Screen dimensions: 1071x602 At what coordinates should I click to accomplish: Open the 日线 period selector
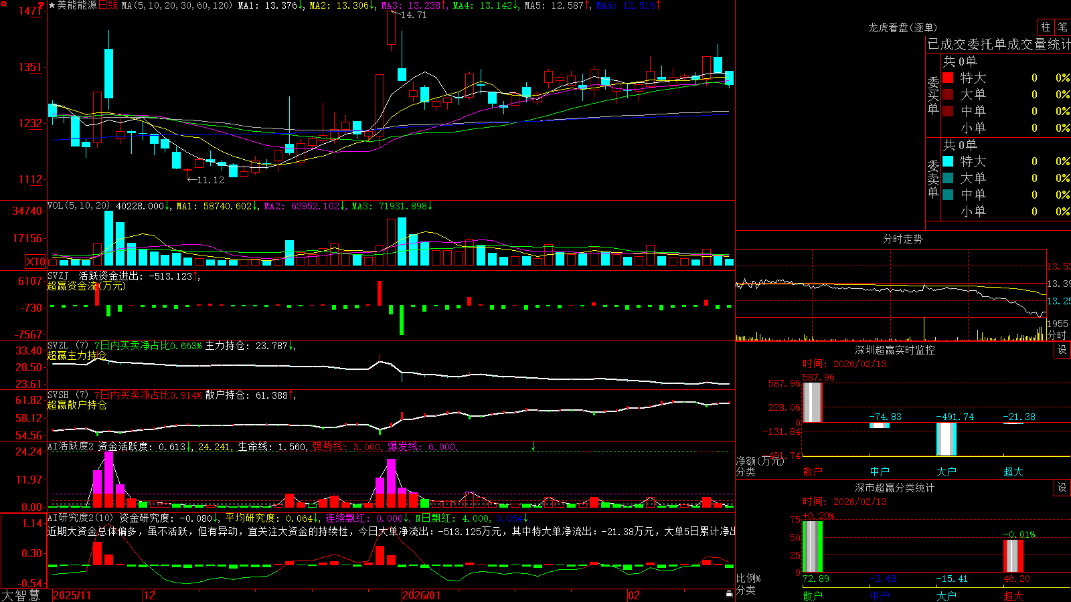[108, 5]
